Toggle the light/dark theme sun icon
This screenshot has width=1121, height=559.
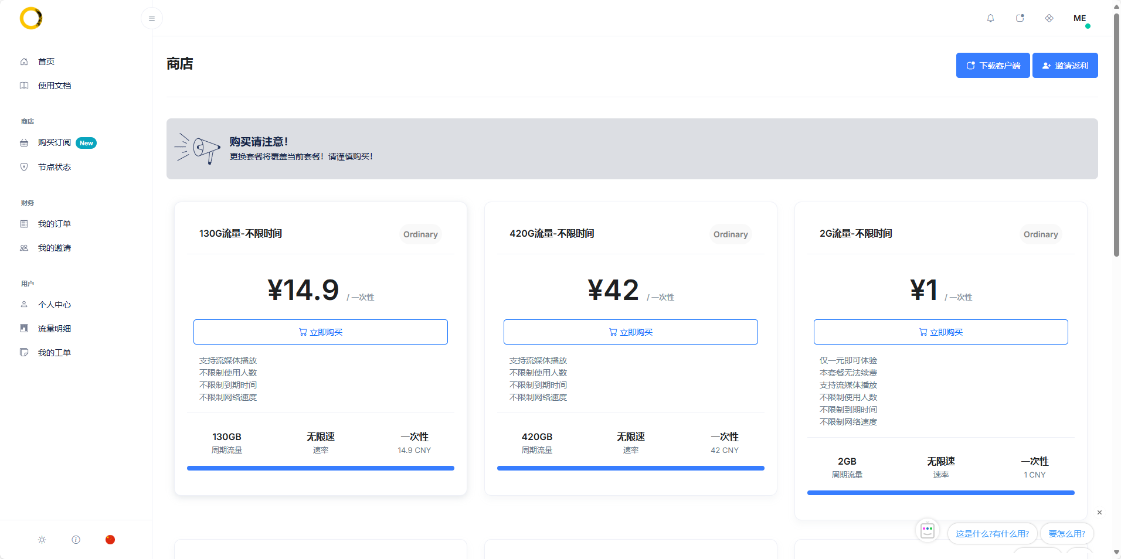pos(42,540)
